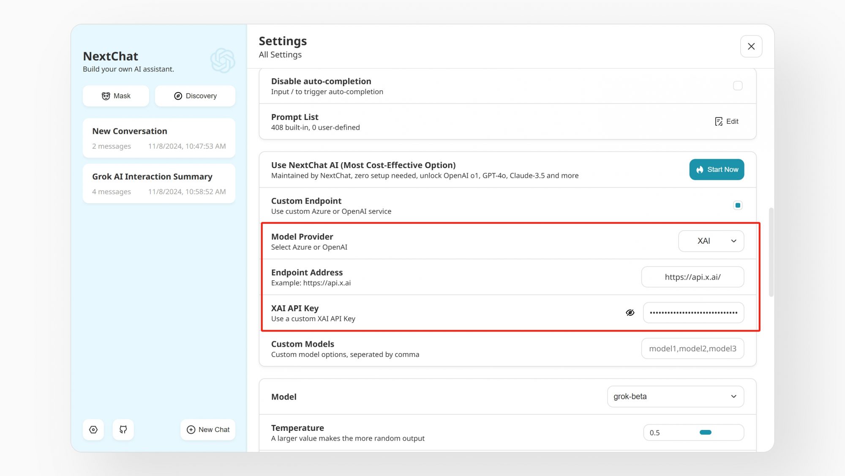Screen dimensions: 845x476
Task: Focus the Endpoint Address field
Action: tap(692, 277)
